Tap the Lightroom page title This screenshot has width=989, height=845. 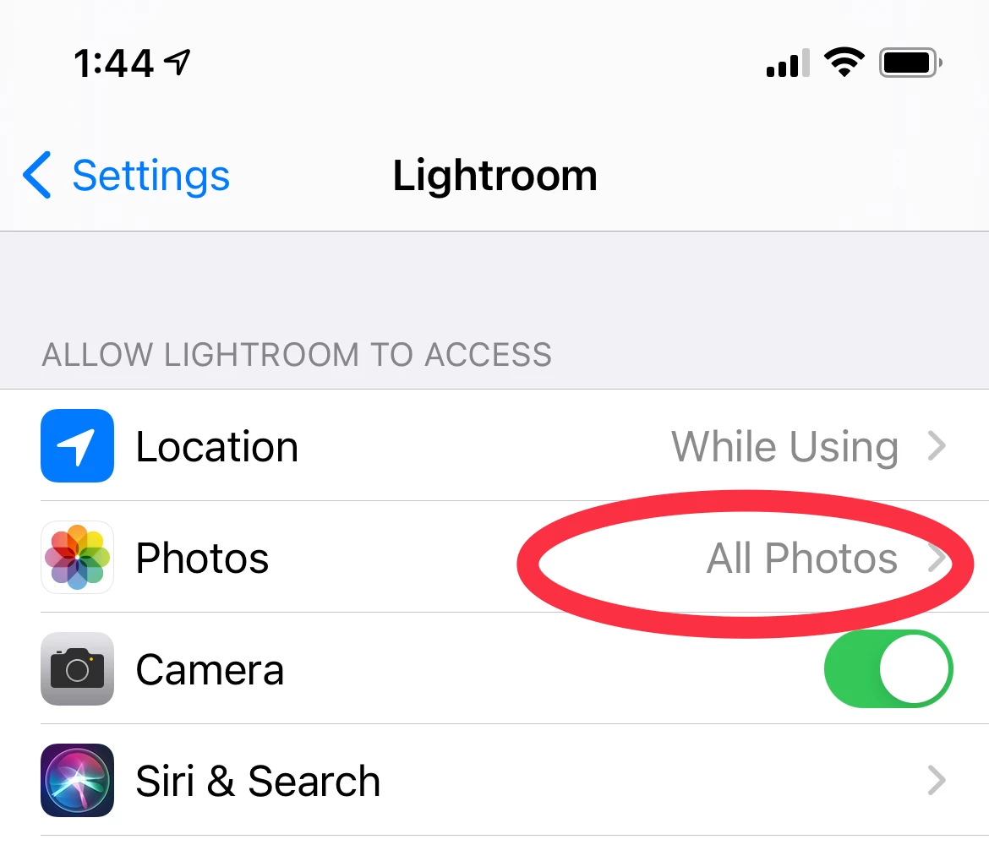(495, 175)
